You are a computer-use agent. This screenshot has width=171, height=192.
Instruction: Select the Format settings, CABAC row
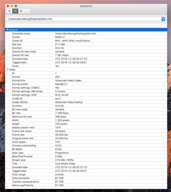click(86, 88)
